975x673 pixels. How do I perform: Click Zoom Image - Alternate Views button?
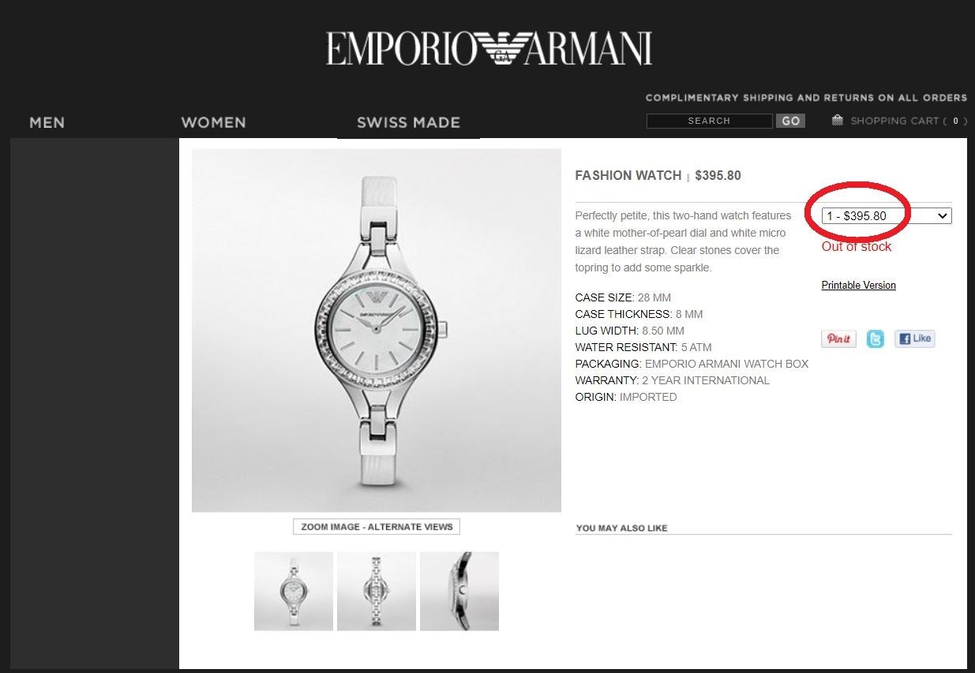tap(377, 526)
